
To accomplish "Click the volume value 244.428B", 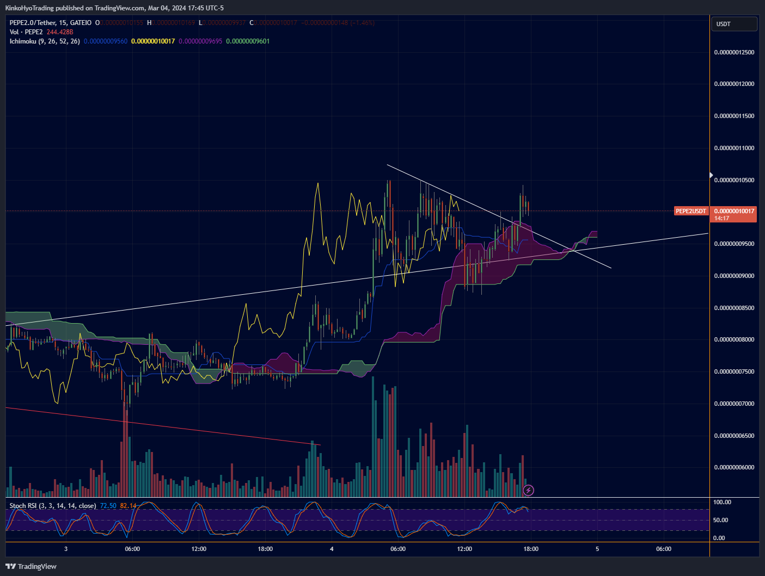I will click(60, 32).
